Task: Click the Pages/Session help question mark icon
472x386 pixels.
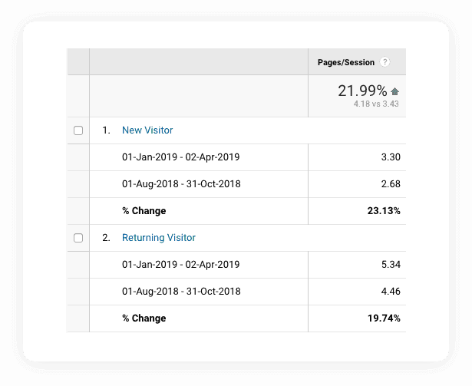Action: (x=385, y=62)
